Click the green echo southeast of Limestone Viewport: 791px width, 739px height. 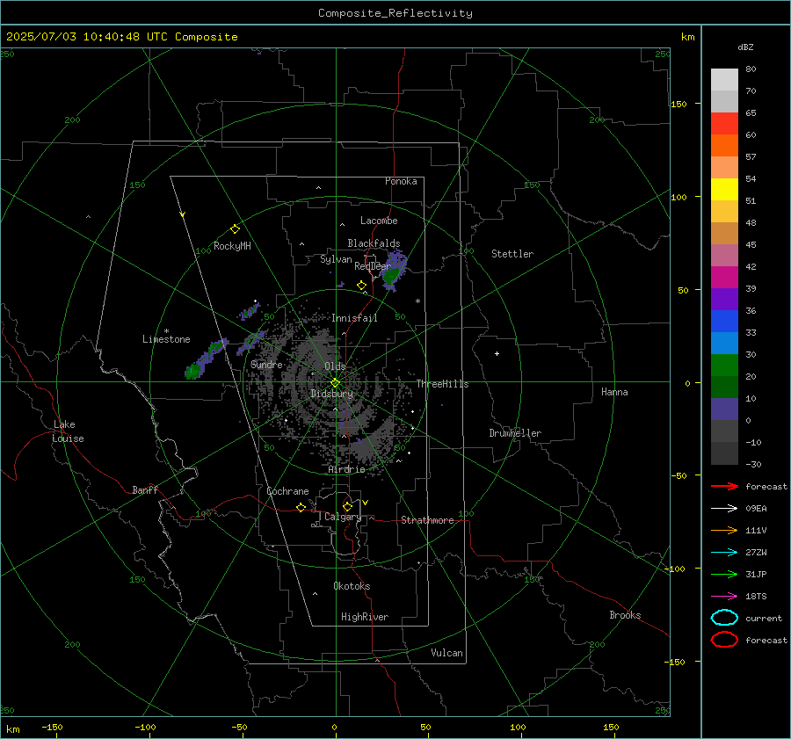click(193, 372)
